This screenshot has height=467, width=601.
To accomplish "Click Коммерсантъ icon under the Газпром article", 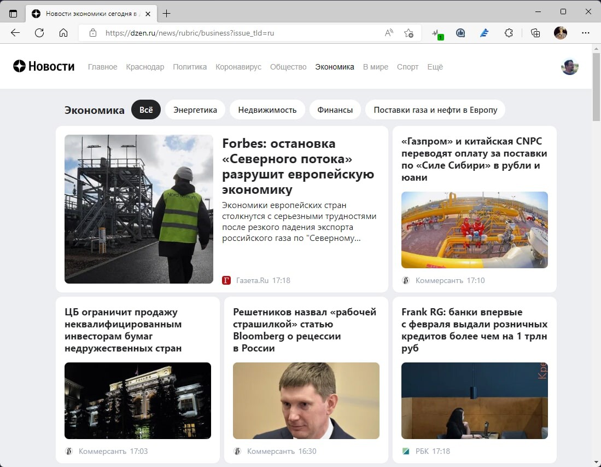I will click(406, 280).
